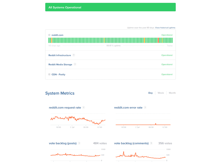Screen dimensions: 221x162
Task: Select the Day metrics view
Action: (x=151, y=93)
